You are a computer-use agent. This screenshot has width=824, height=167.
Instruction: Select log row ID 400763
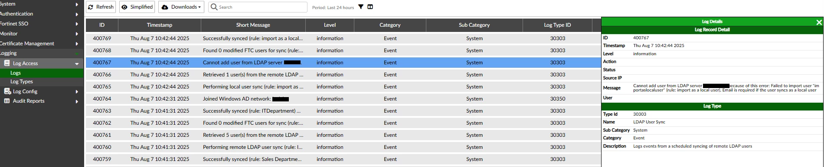pyautogui.click(x=343, y=111)
